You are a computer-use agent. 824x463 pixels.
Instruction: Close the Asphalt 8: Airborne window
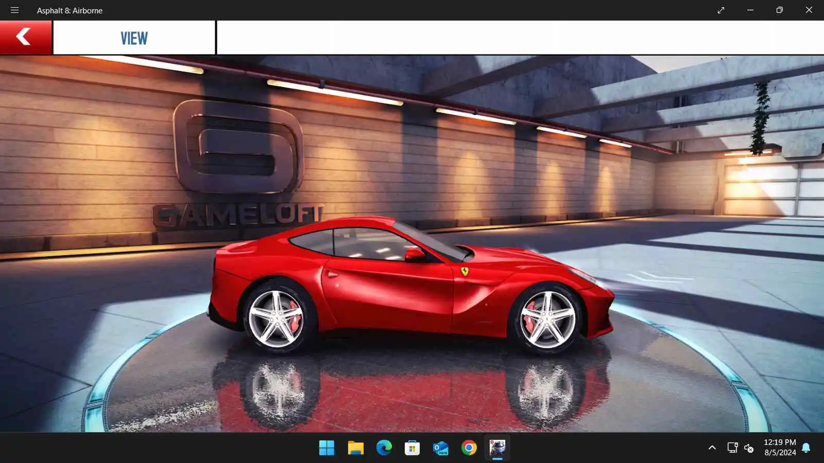pyautogui.click(x=809, y=10)
